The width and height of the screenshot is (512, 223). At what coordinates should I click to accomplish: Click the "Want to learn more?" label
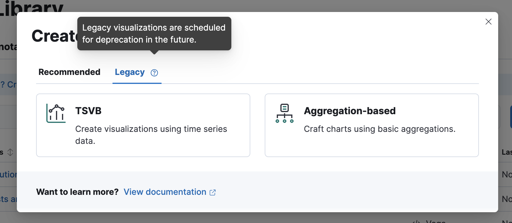[x=77, y=192]
